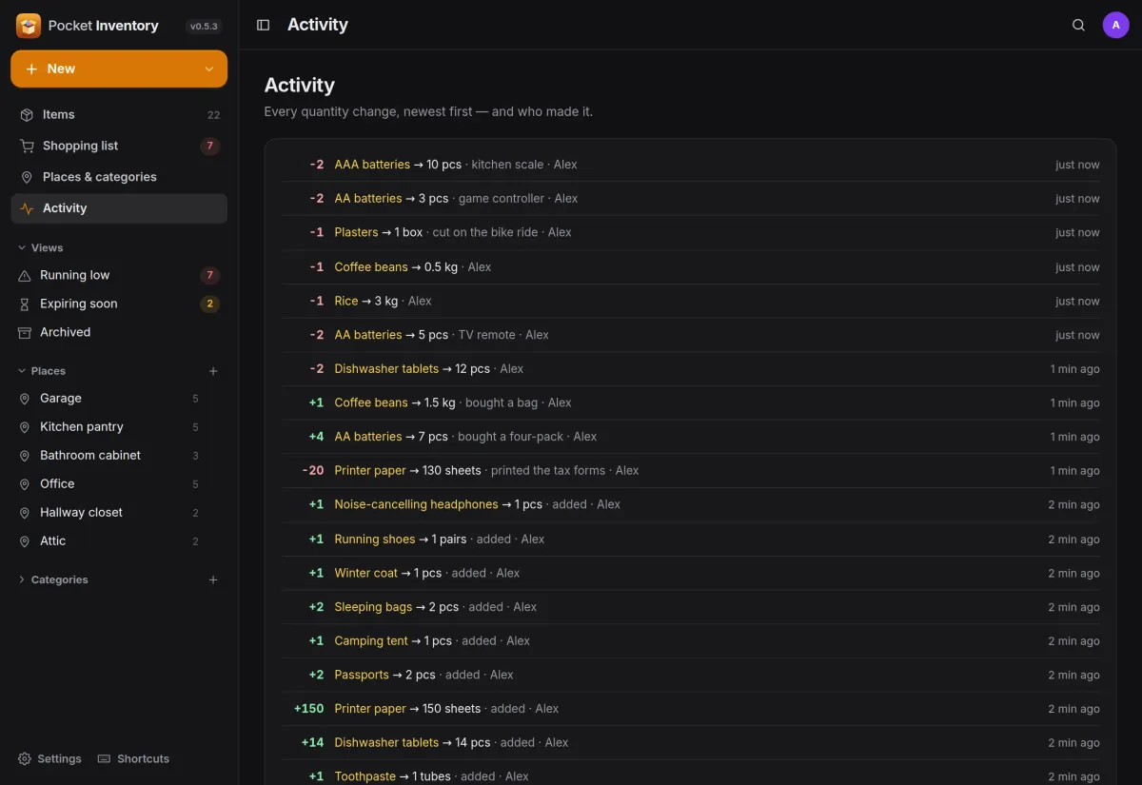This screenshot has height=785, width=1142.
Task: Click the Expiring soon view
Action: pos(119,304)
